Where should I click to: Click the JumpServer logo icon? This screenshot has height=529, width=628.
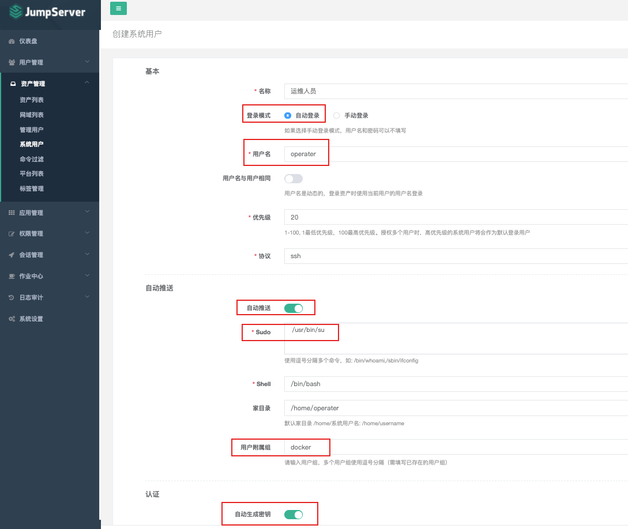point(16,12)
